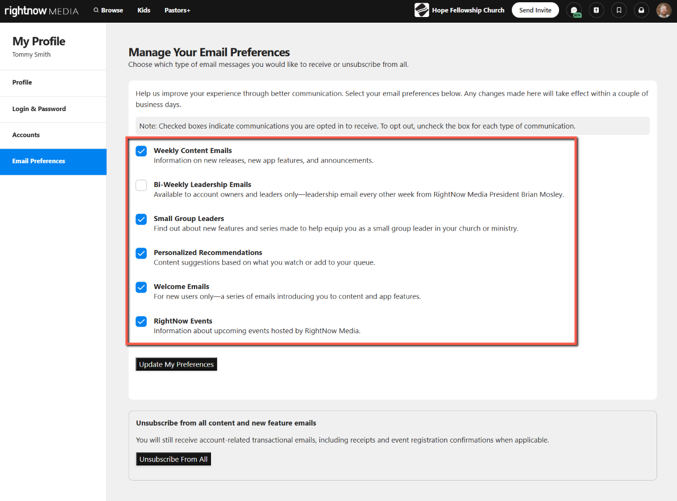677x501 pixels.
Task: Uncheck the RightNow Events checkbox
Action: coord(141,321)
